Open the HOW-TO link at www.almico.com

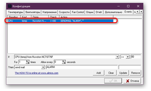36,73
